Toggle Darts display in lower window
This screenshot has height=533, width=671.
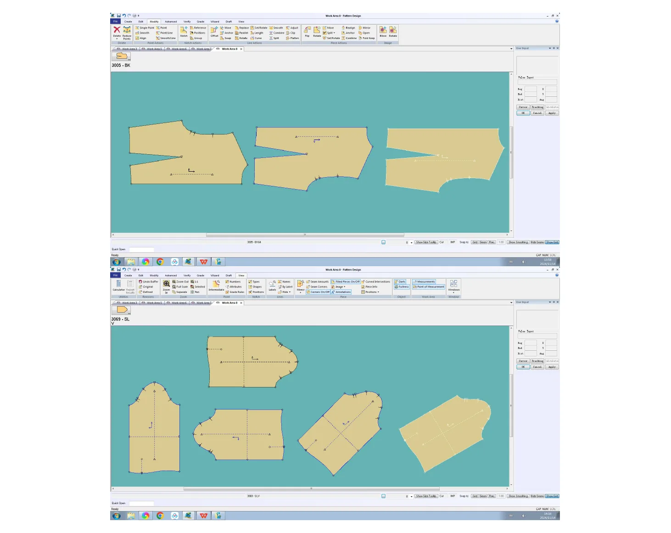coord(400,282)
